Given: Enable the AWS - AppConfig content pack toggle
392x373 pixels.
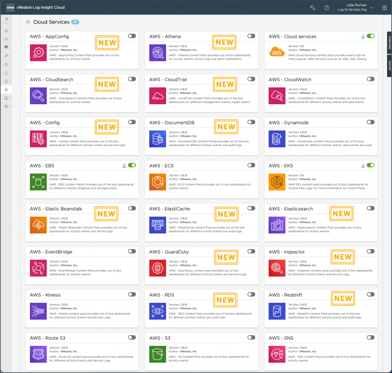Looking at the screenshot, I should coord(132,36).
